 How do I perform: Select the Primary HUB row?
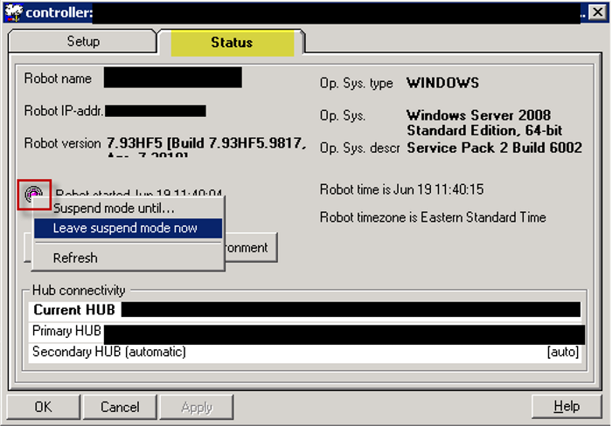coord(306,332)
